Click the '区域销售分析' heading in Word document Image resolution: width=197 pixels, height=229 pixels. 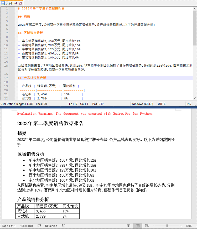[31, 154]
